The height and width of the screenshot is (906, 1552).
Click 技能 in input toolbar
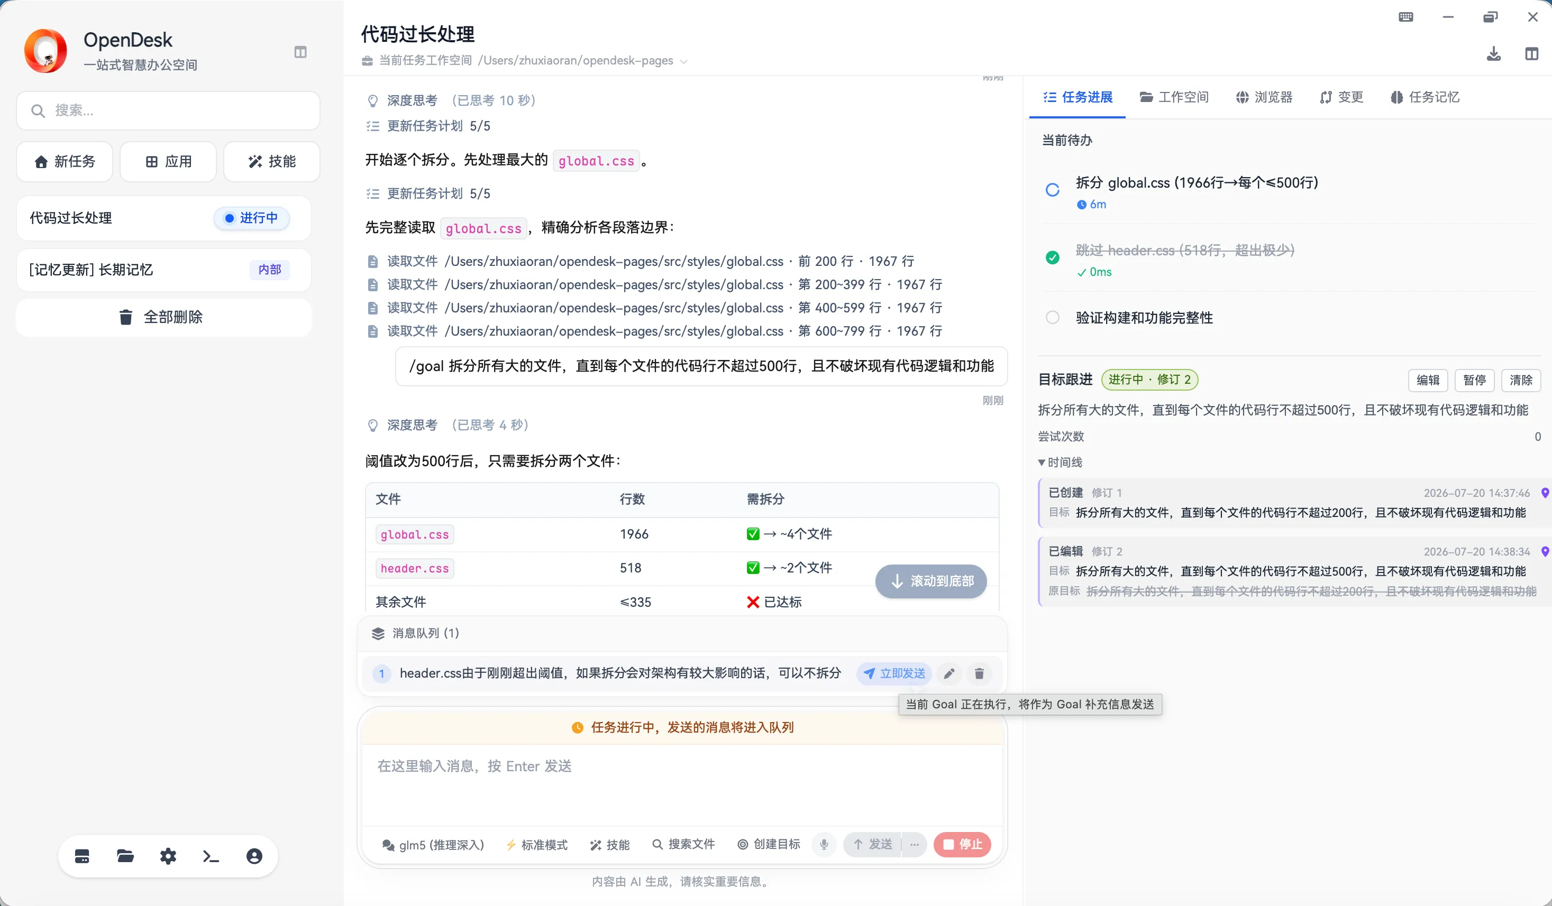(610, 845)
